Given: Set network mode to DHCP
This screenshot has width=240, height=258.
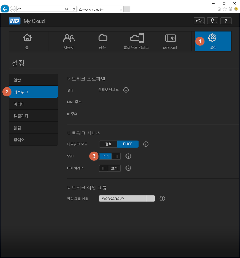Looking at the screenshot, I should (x=128, y=144).
